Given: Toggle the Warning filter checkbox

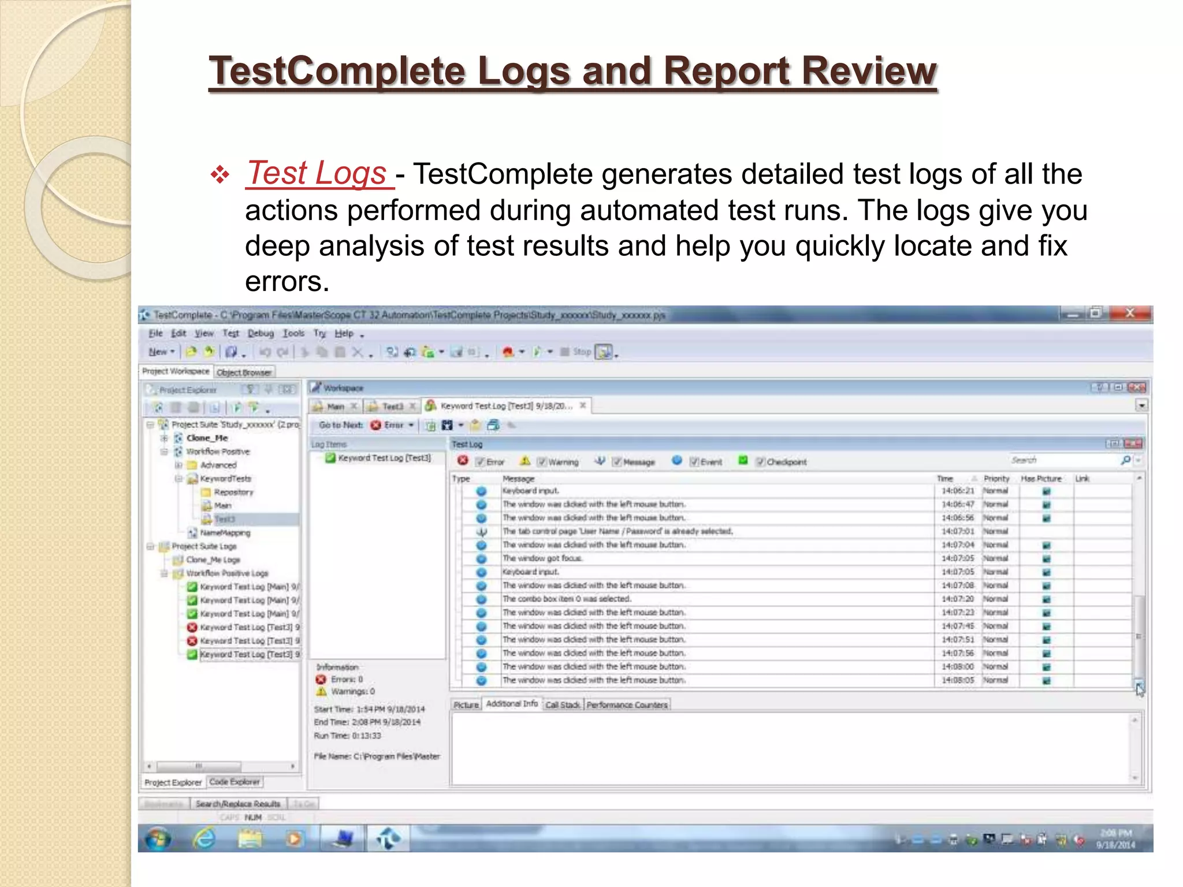Looking at the screenshot, I should (x=542, y=462).
